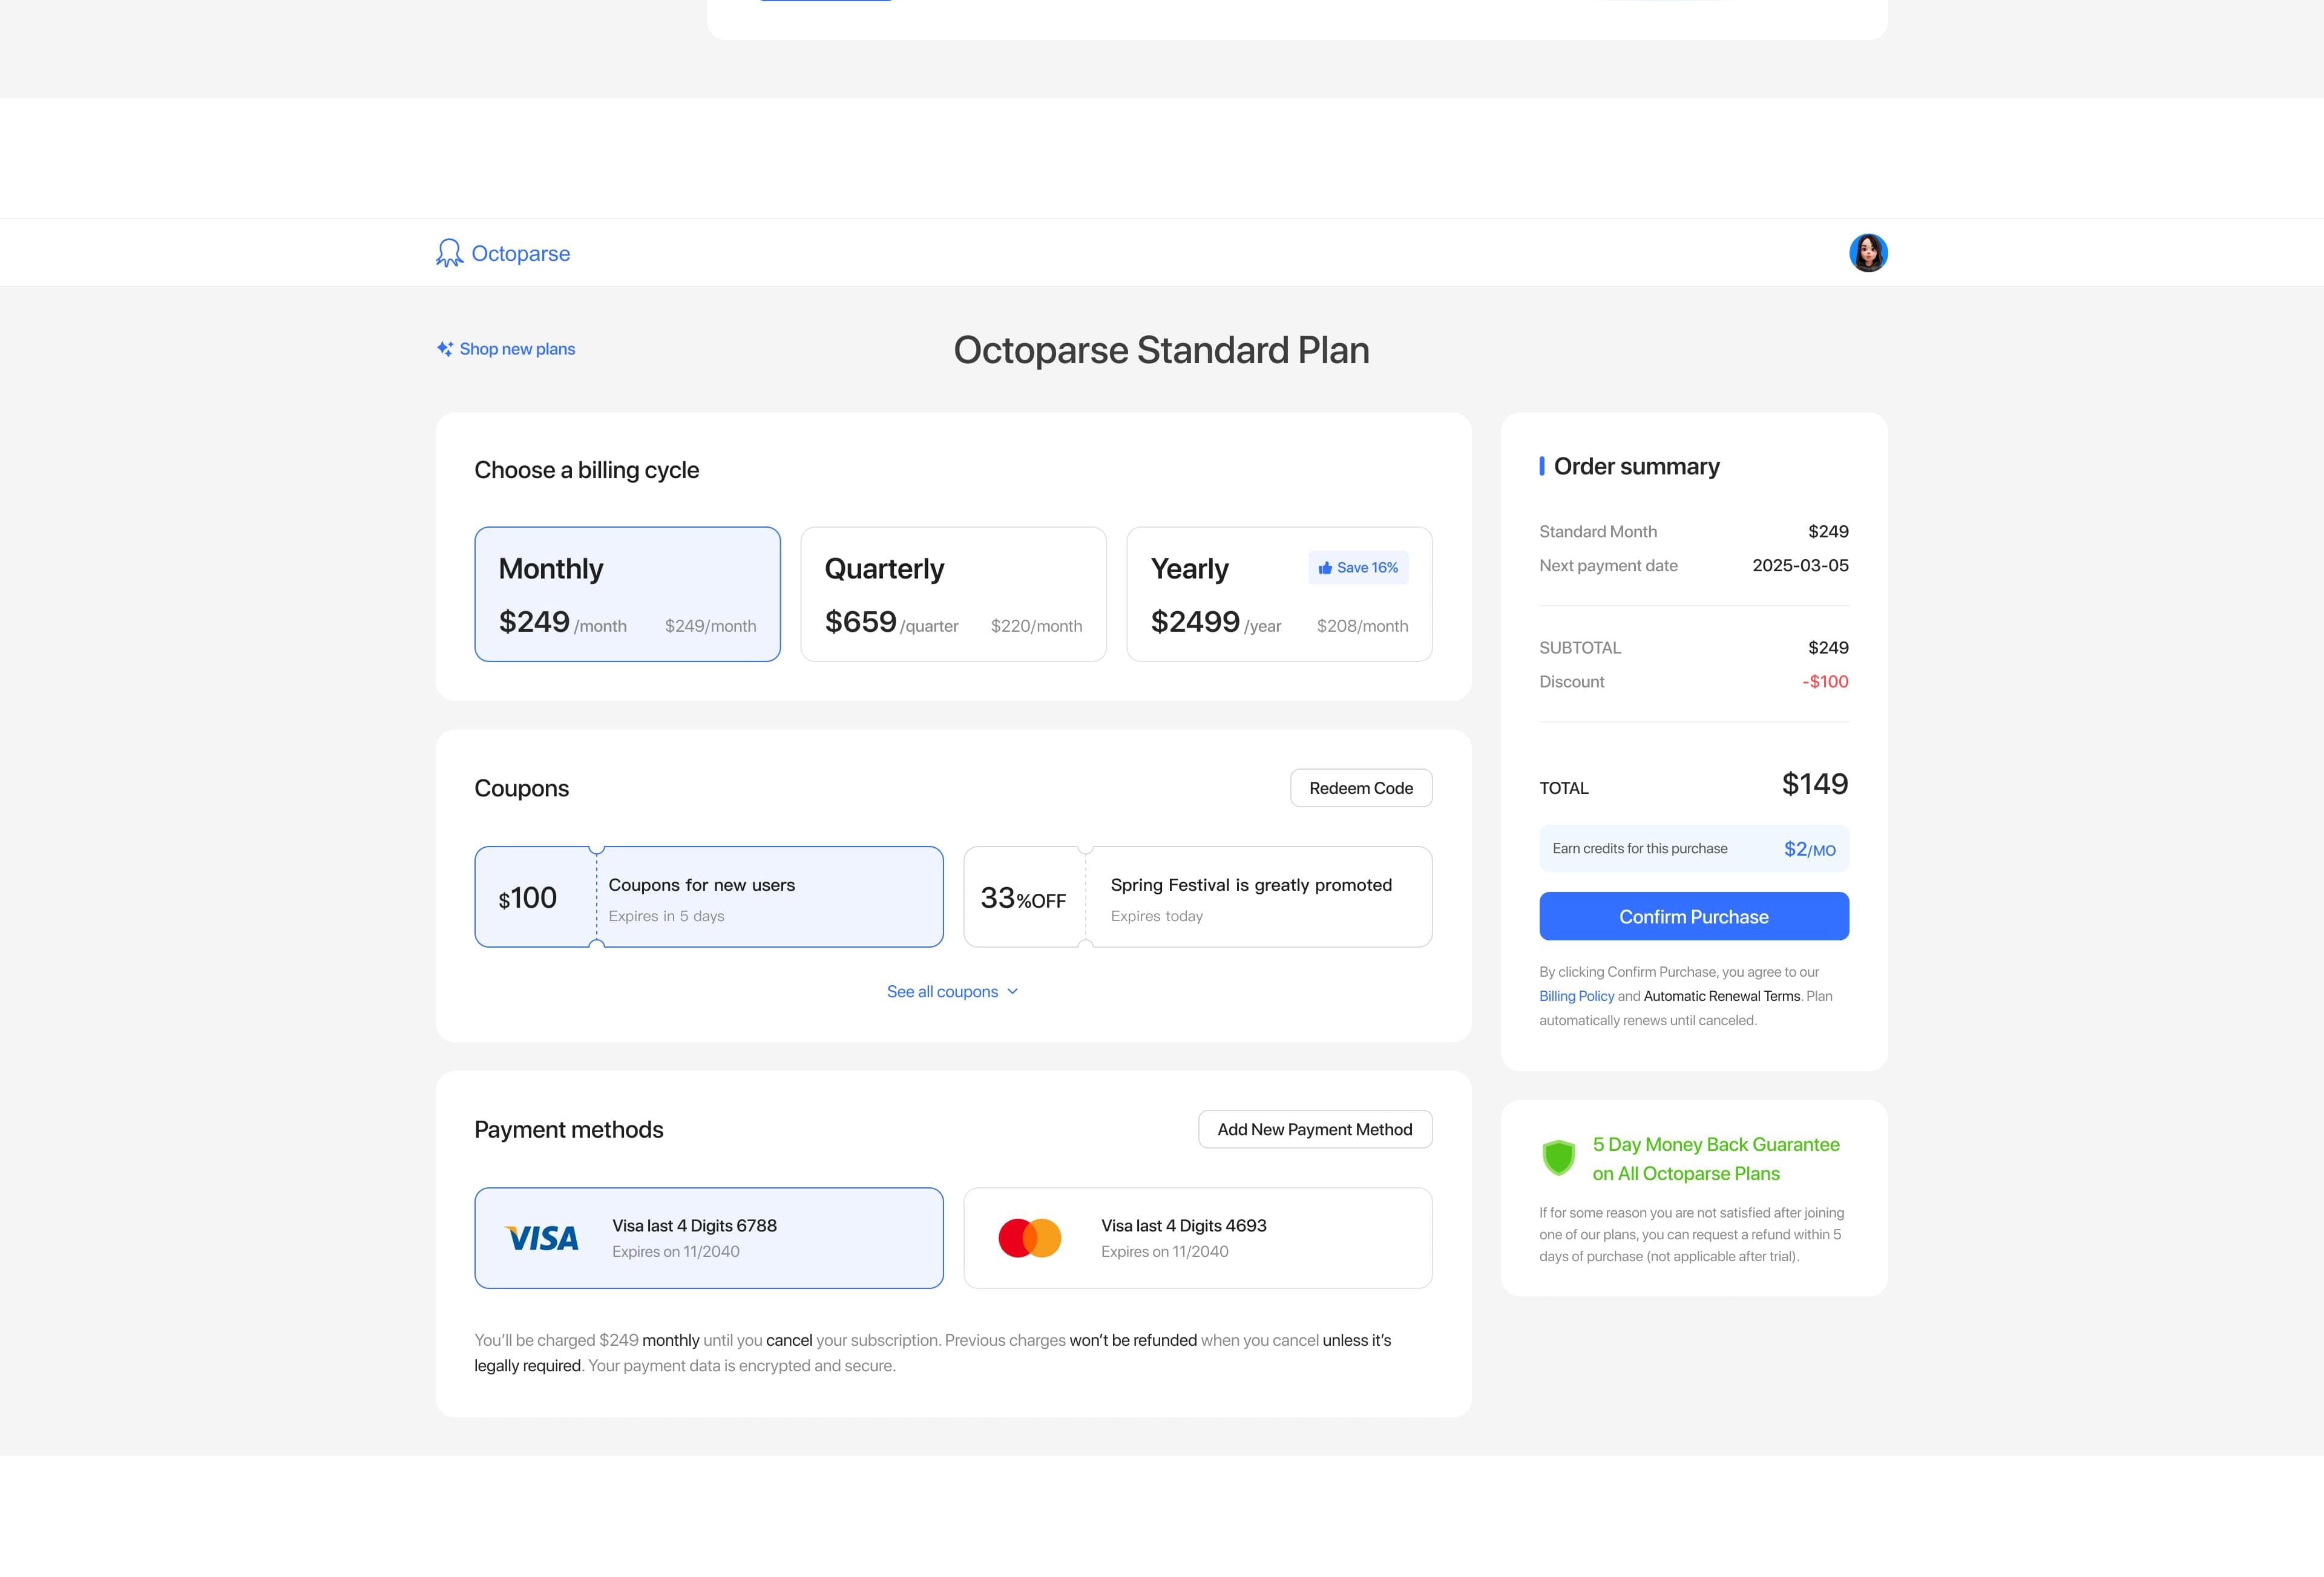
Task: Open the user avatar profile picture
Action: pyautogui.click(x=1868, y=253)
